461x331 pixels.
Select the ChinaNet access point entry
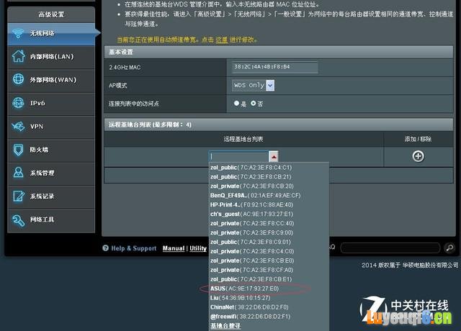tap(249, 307)
